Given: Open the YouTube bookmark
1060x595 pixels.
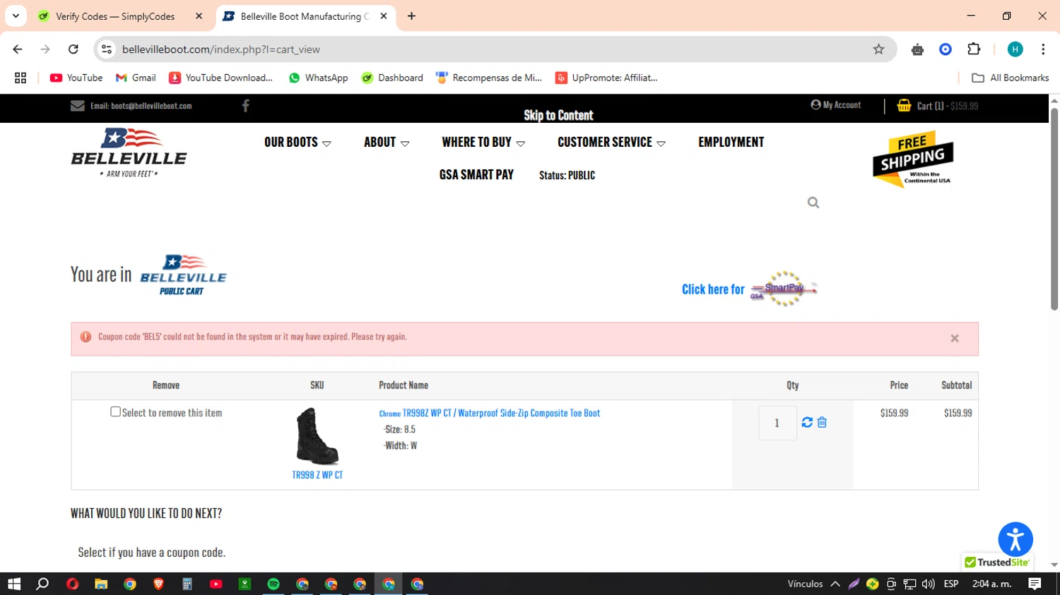Looking at the screenshot, I should (x=76, y=78).
